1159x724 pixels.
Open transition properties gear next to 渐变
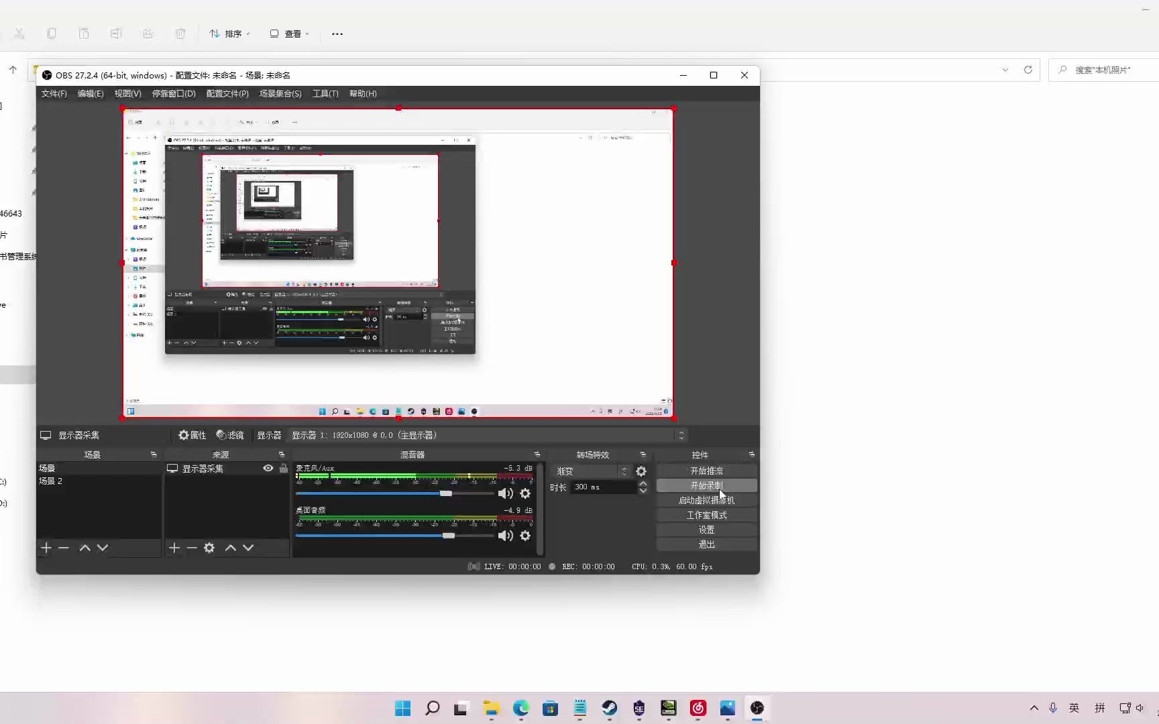pos(641,471)
